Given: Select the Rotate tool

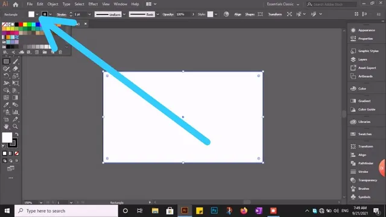Looking at the screenshot, I should coord(6,76).
